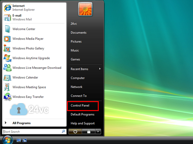This screenshot has width=193, height=144.
Task: Open Default Programs
Action: point(82,114)
